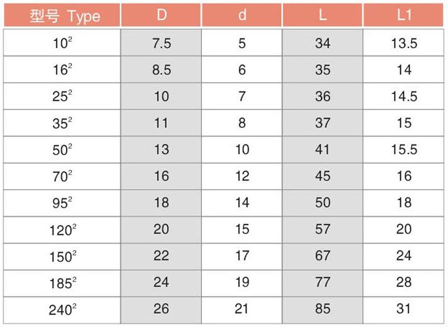Click the 41 length cell for 50²
448x327 pixels.
coord(323,149)
